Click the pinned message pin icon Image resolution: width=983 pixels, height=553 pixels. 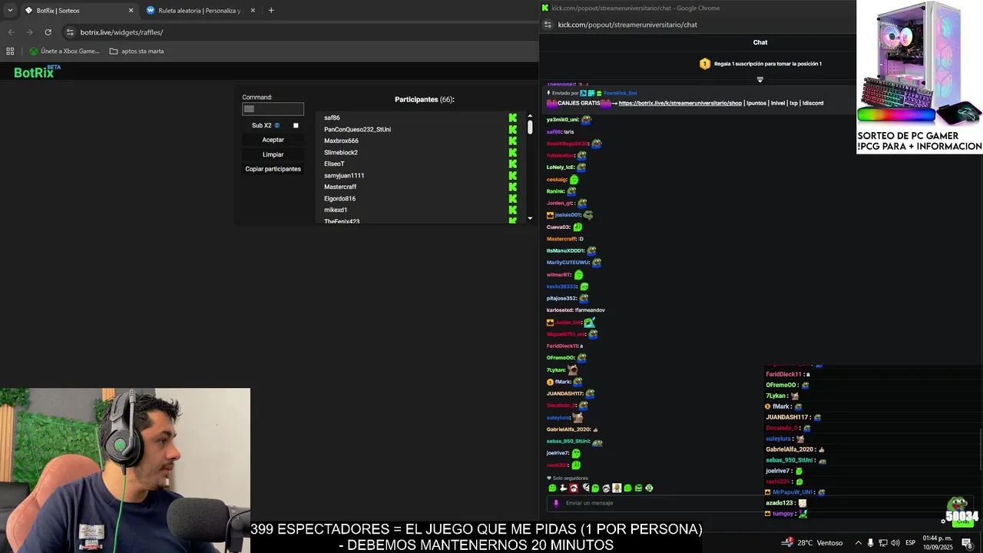coord(548,93)
